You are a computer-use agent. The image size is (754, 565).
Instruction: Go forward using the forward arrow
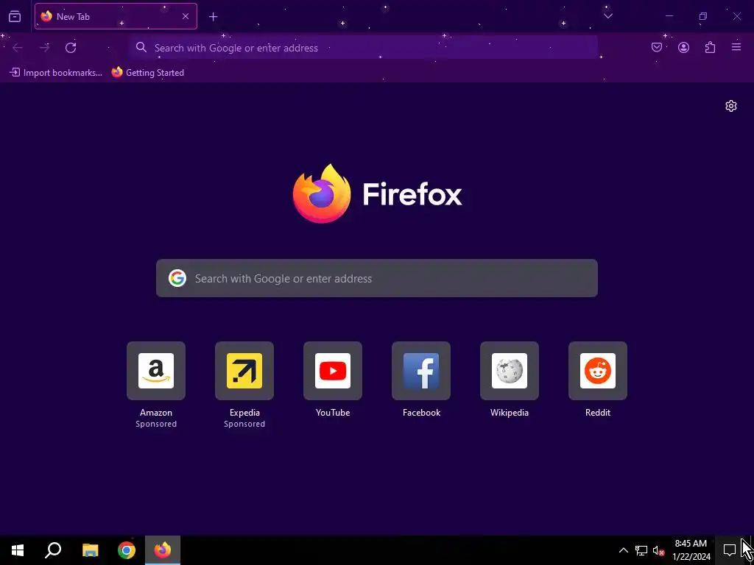[x=44, y=48]
